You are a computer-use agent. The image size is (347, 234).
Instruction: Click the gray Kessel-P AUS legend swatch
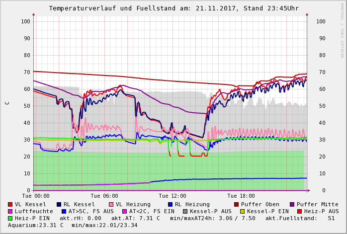coord(184,211)
